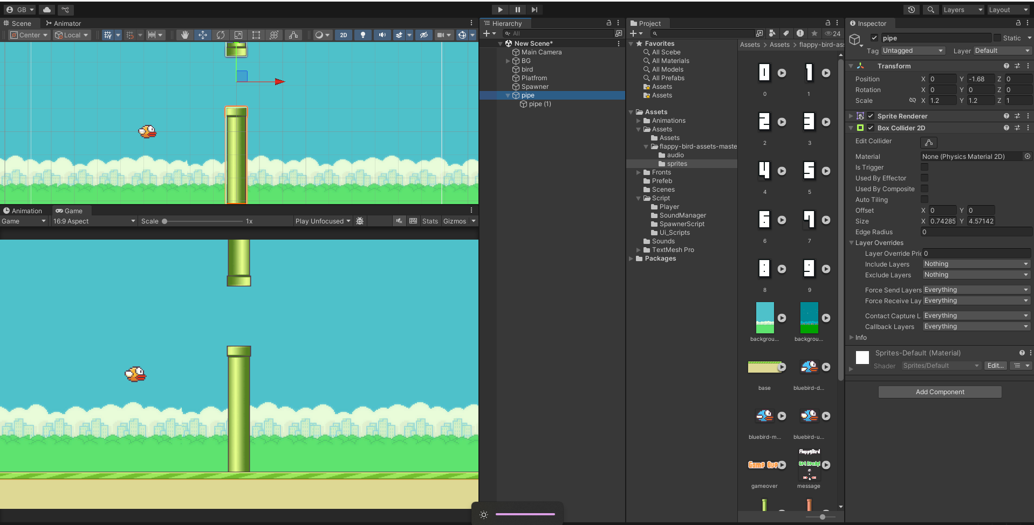Click the Add Component button
This screenshot has height=525, width=1034.
pyautogui.click(x=940, y=392)
